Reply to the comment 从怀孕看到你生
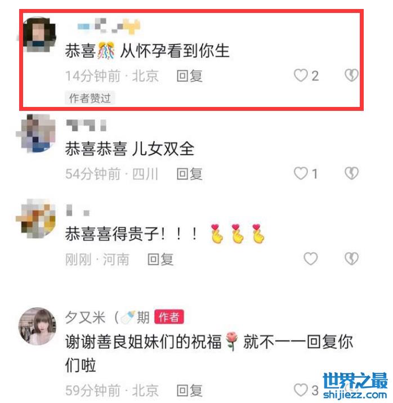Screen dimensions: 393x403 coord(189,76)
